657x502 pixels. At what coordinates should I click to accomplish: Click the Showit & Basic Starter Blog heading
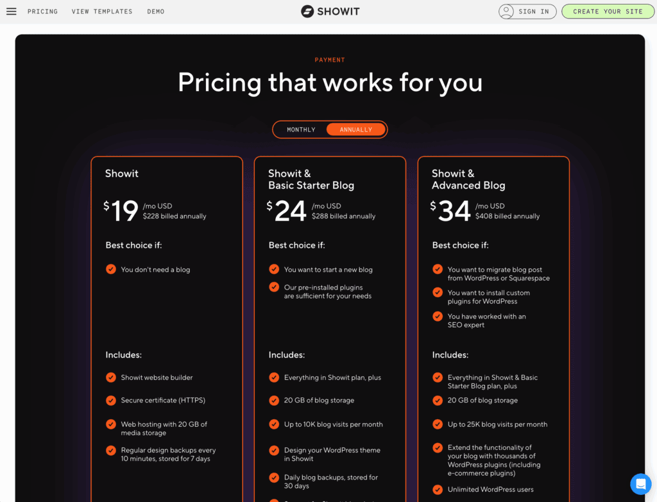coord(311,179)
